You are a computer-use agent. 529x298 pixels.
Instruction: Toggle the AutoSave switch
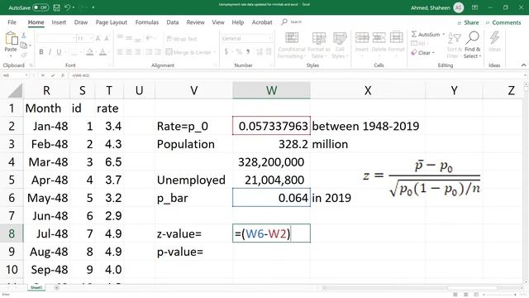(x=41, y=7)
